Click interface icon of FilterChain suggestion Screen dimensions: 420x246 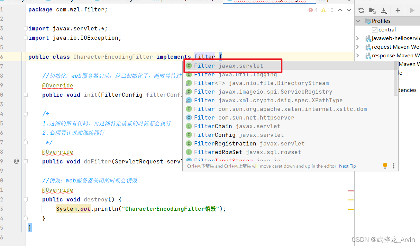coord(189,126)
